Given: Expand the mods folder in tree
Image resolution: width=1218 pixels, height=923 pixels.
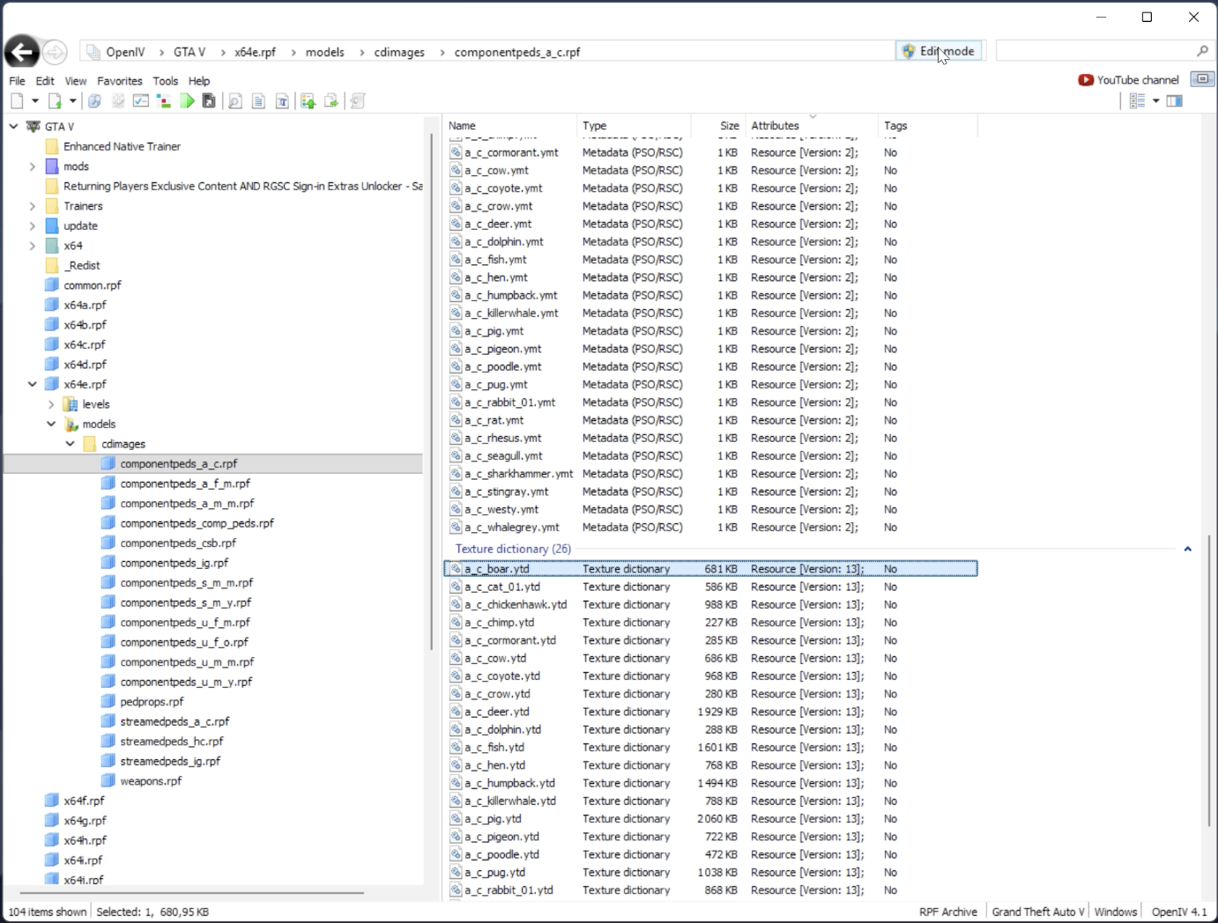Looking at the screenshot, I should (33, 166).
